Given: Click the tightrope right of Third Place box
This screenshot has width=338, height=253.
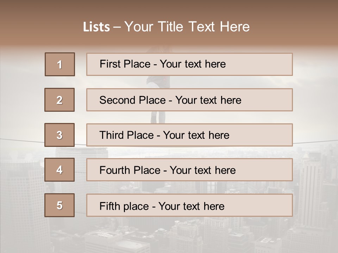Looking at the screenshot, I should [315, 142].
